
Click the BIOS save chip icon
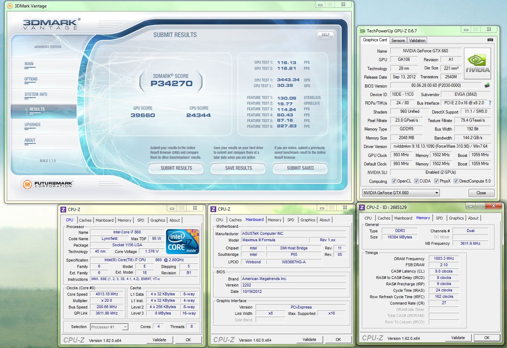pos(487,85)
